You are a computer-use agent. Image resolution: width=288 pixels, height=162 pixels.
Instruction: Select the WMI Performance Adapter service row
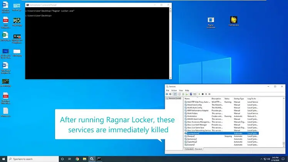tap(221, 111)
